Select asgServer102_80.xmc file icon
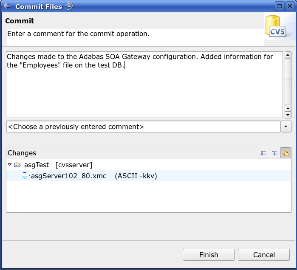The image size is (297, 270). [25, 176]
